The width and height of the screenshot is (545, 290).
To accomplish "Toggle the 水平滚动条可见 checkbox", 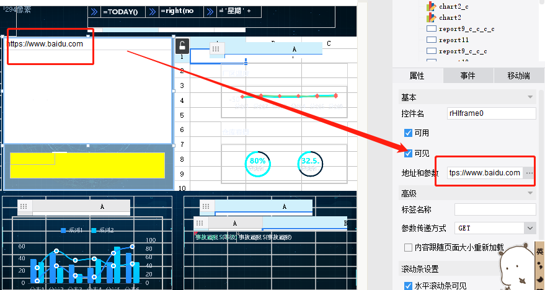I will pyautogui.click(x=408, y=286).
